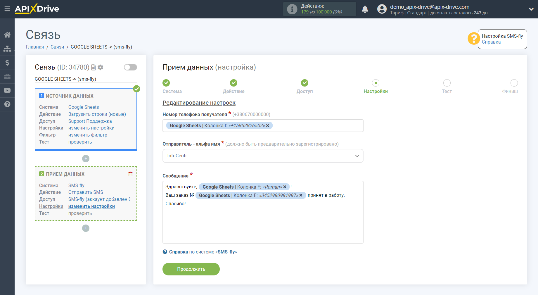Toggle the connection on/off switch
The width and height of the screenshot is (538, 295).
click(x=130, y=67)
